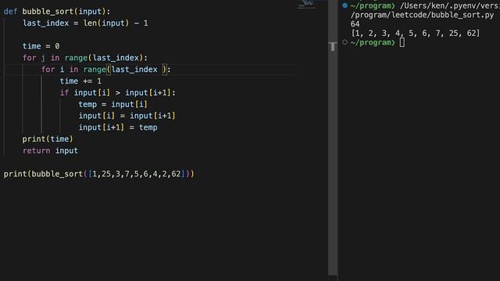Click the 'for i in range(last_index )' line
The width and height of the screenshot is (500, 281).
pyautogui.click(x=106, y=69)
